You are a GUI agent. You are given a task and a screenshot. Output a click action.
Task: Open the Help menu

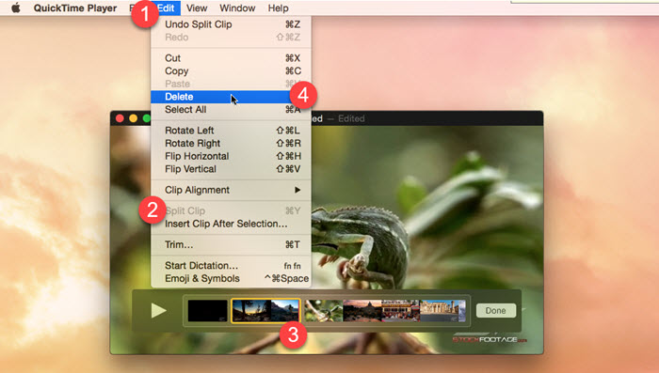coord(279,8)
